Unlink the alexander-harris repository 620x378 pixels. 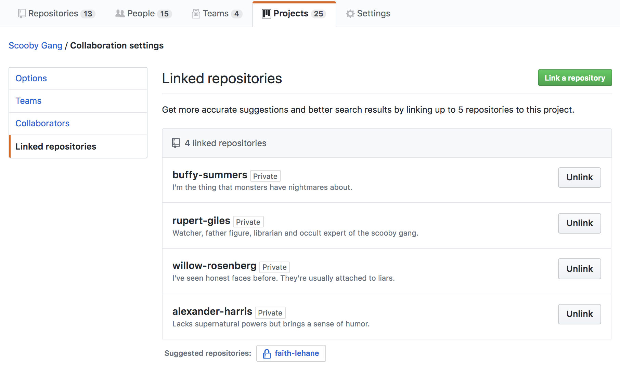(579, 314)
